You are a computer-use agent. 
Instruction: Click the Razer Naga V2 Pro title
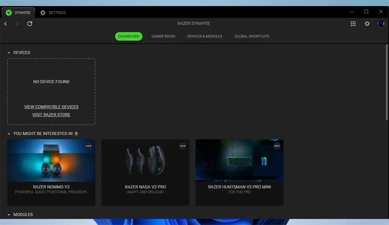coord(145,187)
